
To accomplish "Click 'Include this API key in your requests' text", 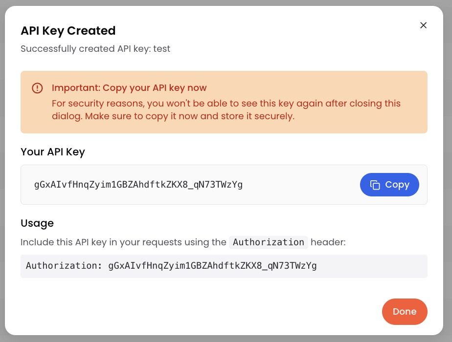I will [x=123, y=242].
